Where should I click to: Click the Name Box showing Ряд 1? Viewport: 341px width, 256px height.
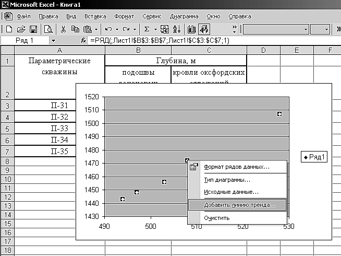tap(25, 41)
